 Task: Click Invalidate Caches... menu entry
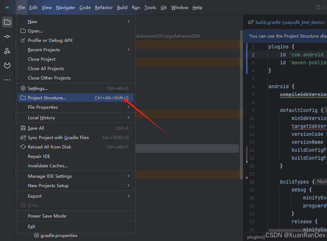click(48, 166)
